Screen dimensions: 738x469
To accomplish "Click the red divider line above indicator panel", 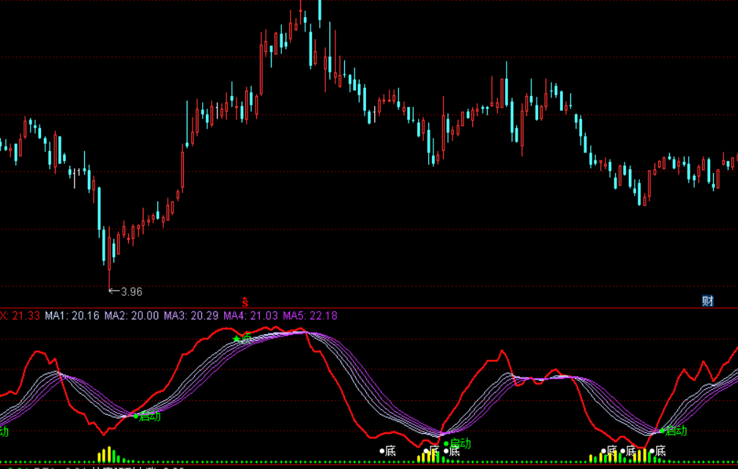I will coord(439,309).
